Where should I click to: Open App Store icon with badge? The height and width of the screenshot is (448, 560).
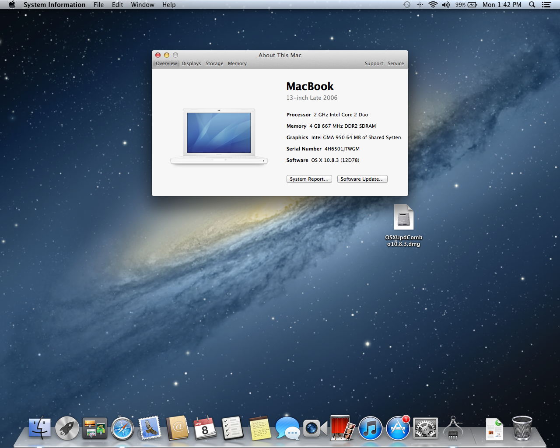[398, 428]
